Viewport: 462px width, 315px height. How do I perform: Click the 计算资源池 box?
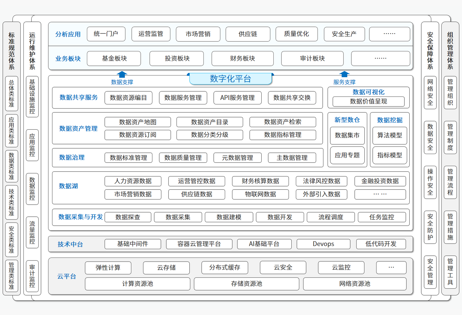[138, 284]
